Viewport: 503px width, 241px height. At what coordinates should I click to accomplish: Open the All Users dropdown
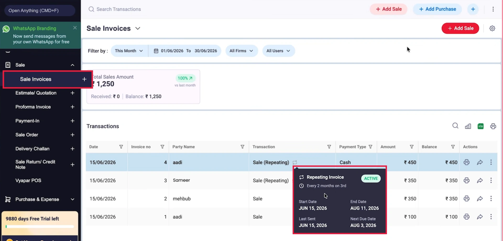[278, 51]
